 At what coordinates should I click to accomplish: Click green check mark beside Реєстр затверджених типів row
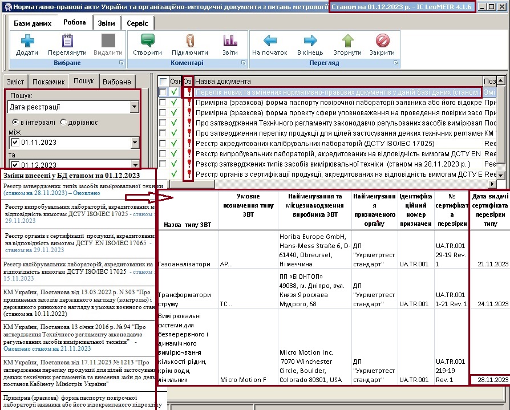point(175,164)
